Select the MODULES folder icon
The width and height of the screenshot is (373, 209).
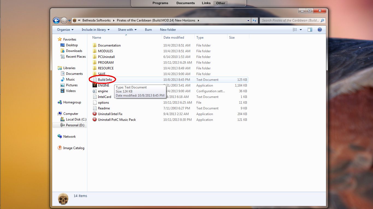pos(94,51)
